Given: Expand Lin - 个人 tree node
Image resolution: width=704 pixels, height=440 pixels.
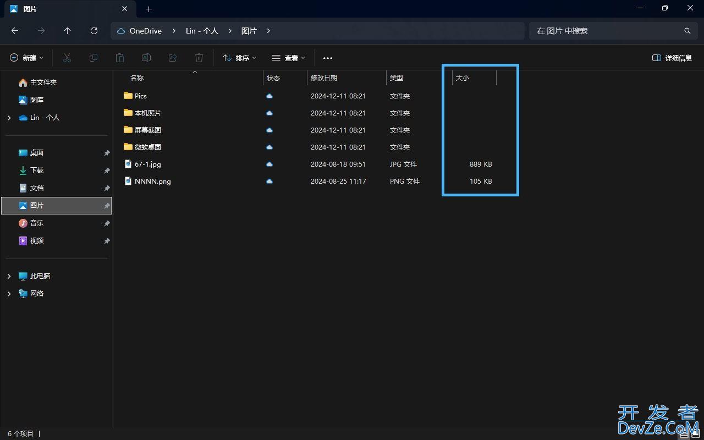Looking at the screenshot, I should [x=9, y=118].
